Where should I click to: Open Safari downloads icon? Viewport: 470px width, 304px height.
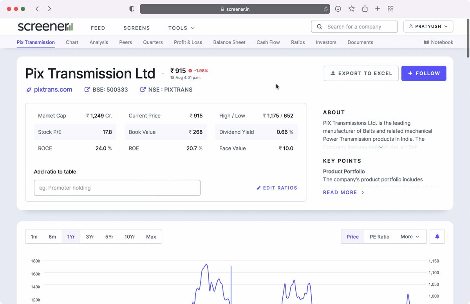pyautogui.click(x=338, y=9)
